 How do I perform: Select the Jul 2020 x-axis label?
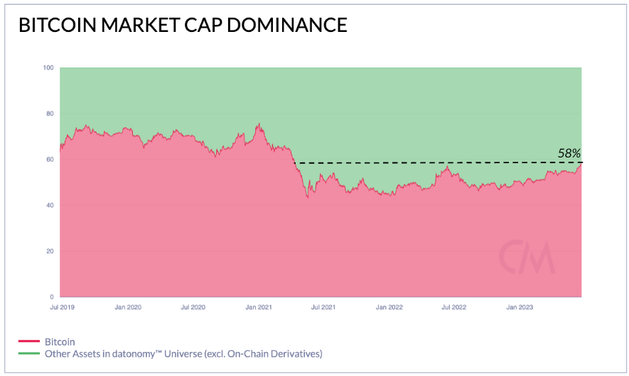click(x=193, y=307)
